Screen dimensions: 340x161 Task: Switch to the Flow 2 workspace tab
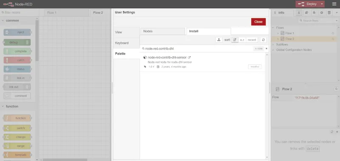[101, 13]
